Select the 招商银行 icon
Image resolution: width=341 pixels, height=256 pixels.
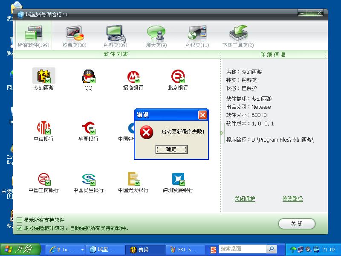(x=133, y=77)
